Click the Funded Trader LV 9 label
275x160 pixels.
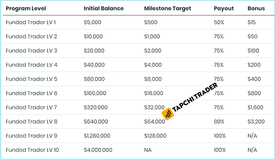[31, 136]
